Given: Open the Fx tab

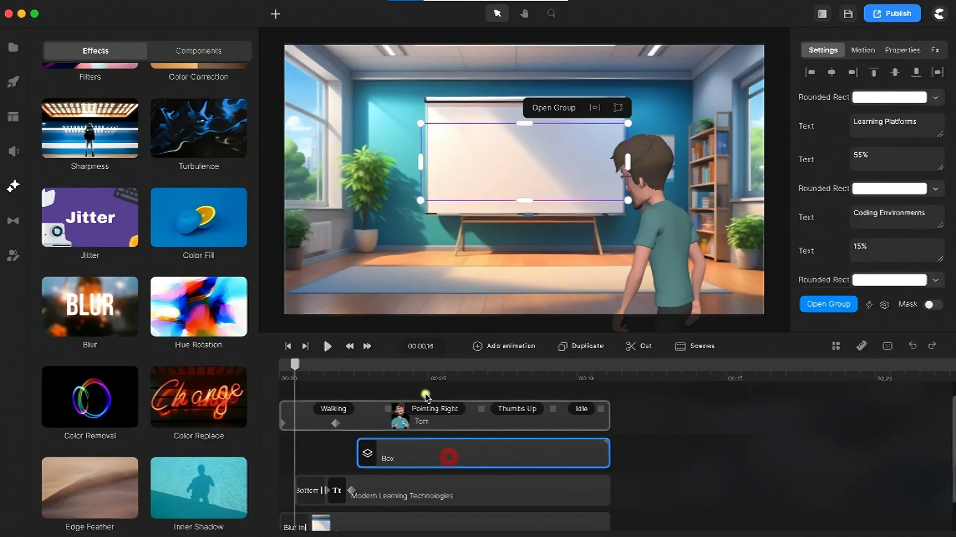Looking at the screenshot, I should pos(935,50).
